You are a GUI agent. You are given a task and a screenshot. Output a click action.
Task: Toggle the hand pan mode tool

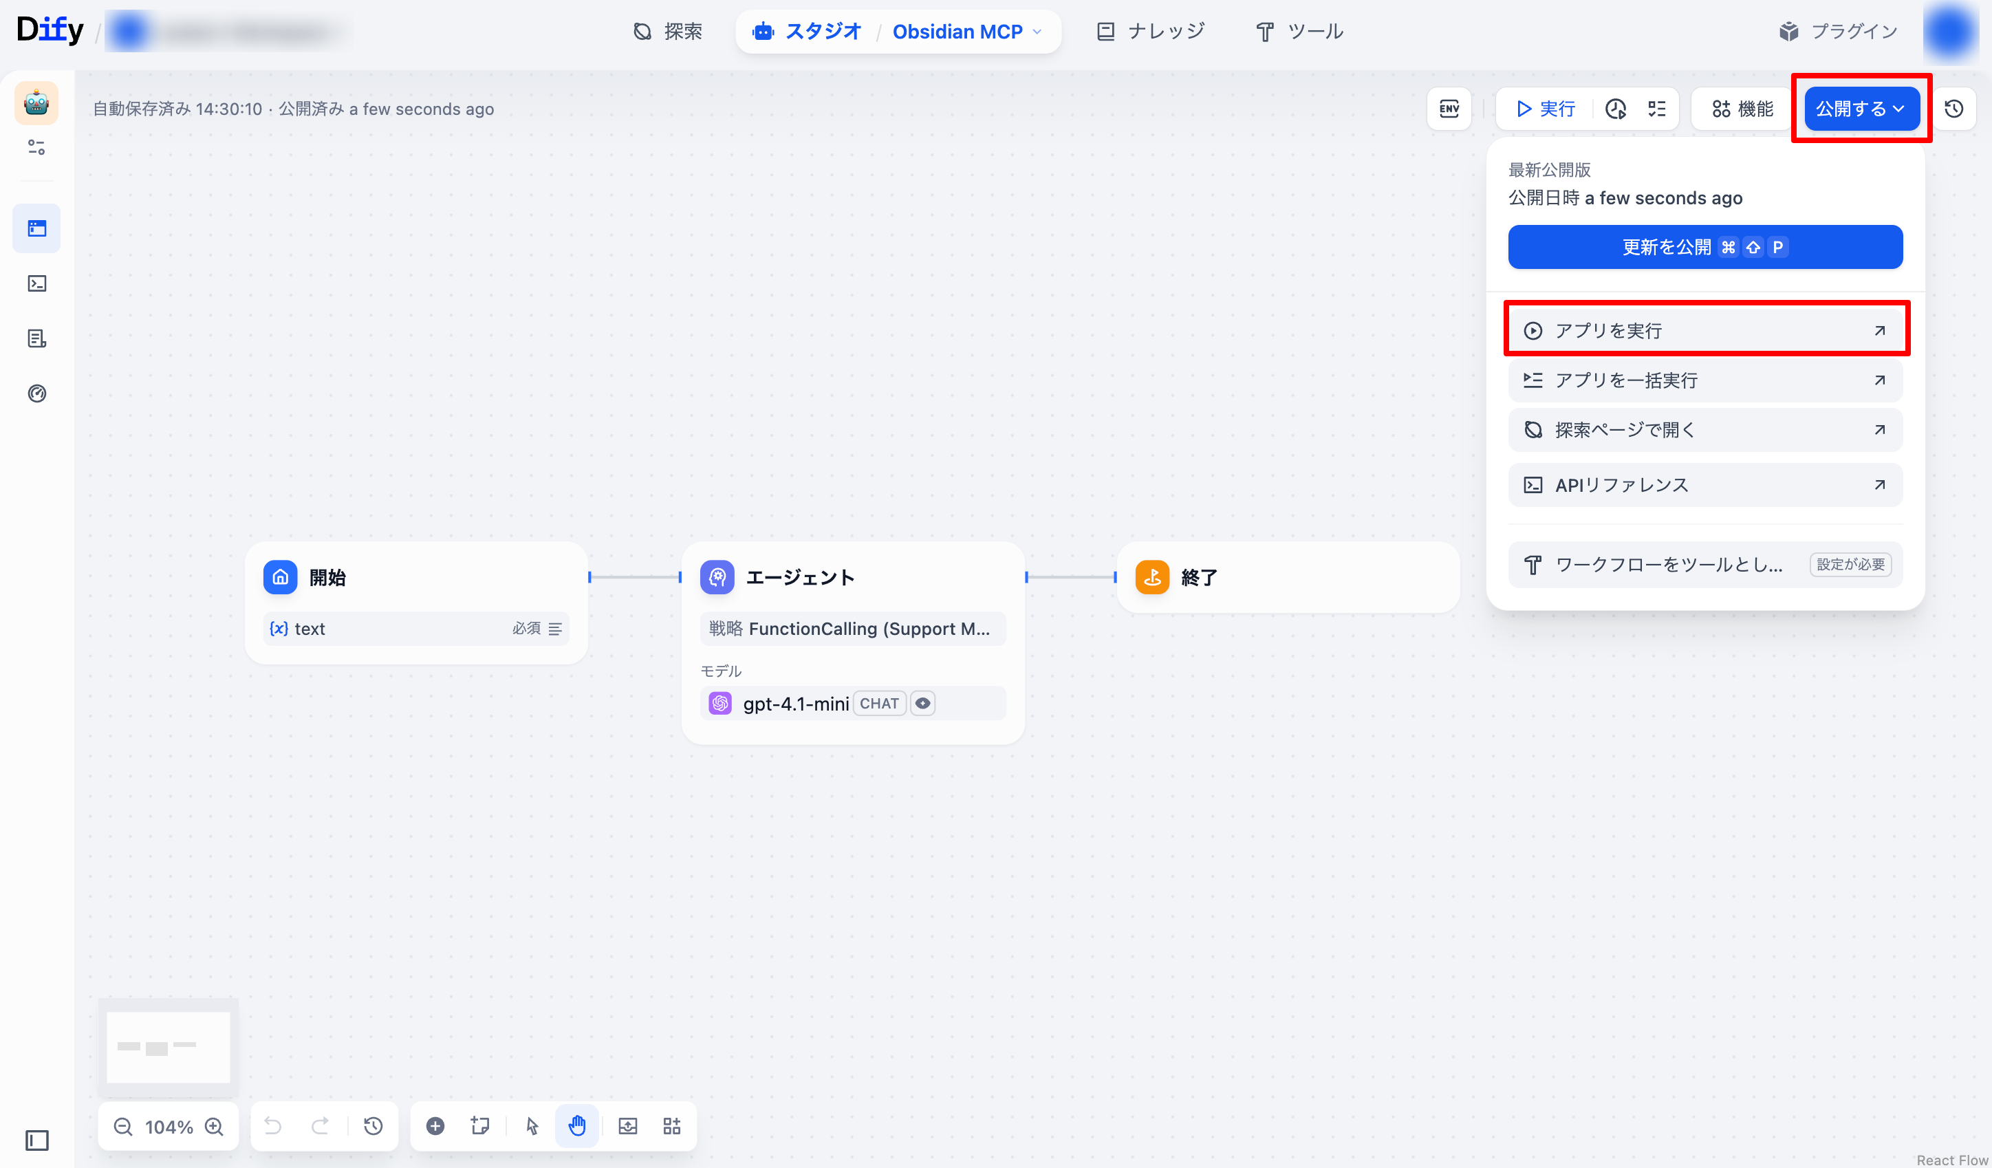pos(577,1125)
